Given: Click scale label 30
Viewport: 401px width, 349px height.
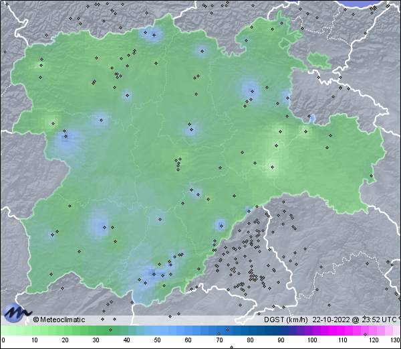Looking at the screenshot, I should coord(96,340).
